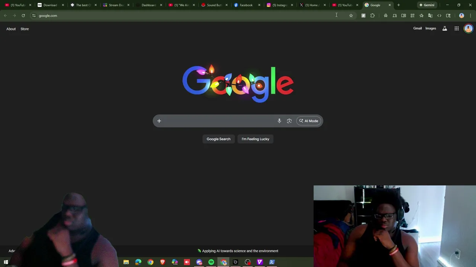This screenshot has height=267, width=476.
Task: Open AI Mode from the search box
Action: click(309, 121)
